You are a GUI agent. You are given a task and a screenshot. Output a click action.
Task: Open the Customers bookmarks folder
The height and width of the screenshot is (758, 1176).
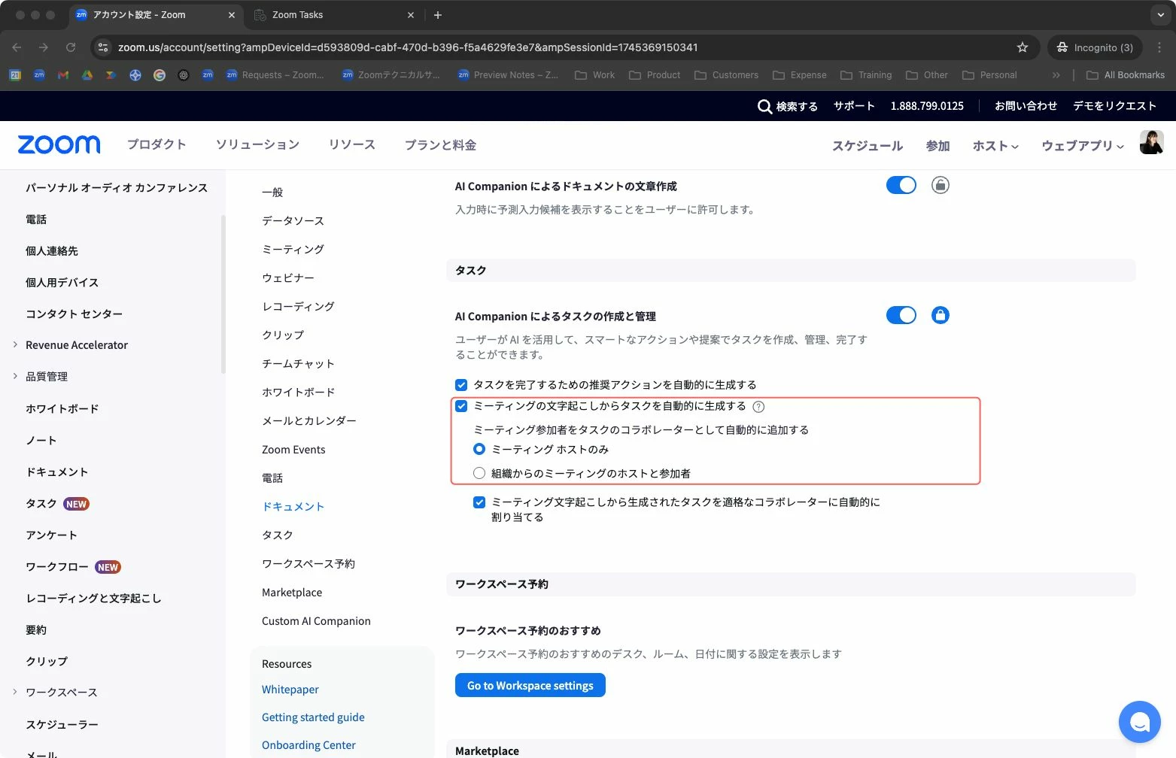726,75
